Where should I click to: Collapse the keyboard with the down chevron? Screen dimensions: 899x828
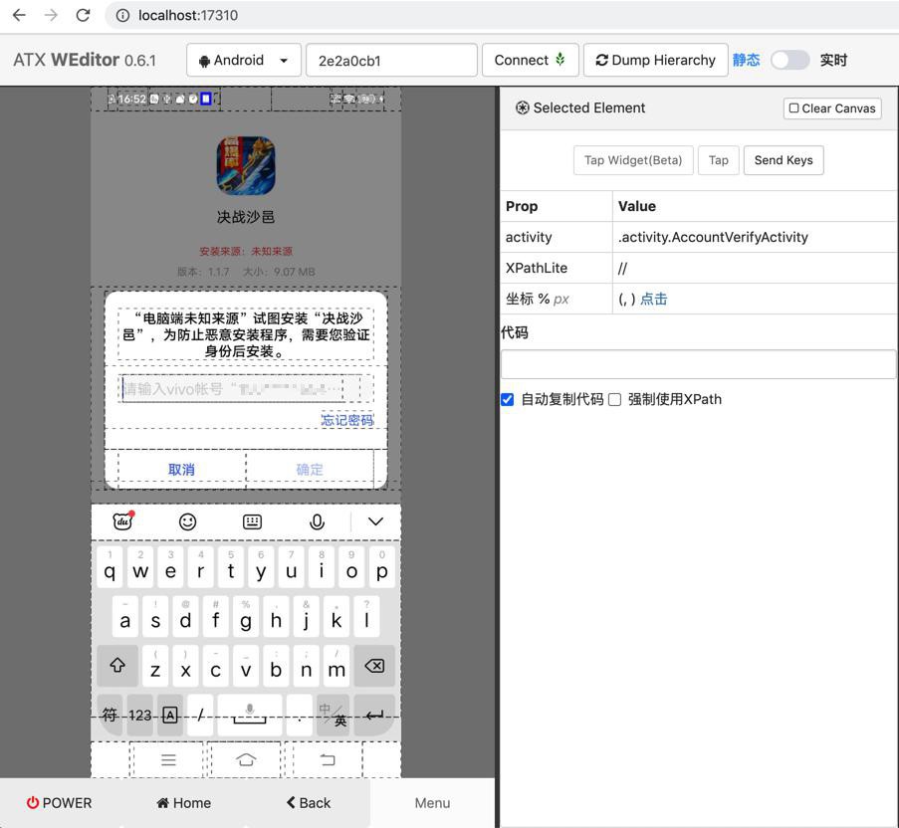click(375, 521)
